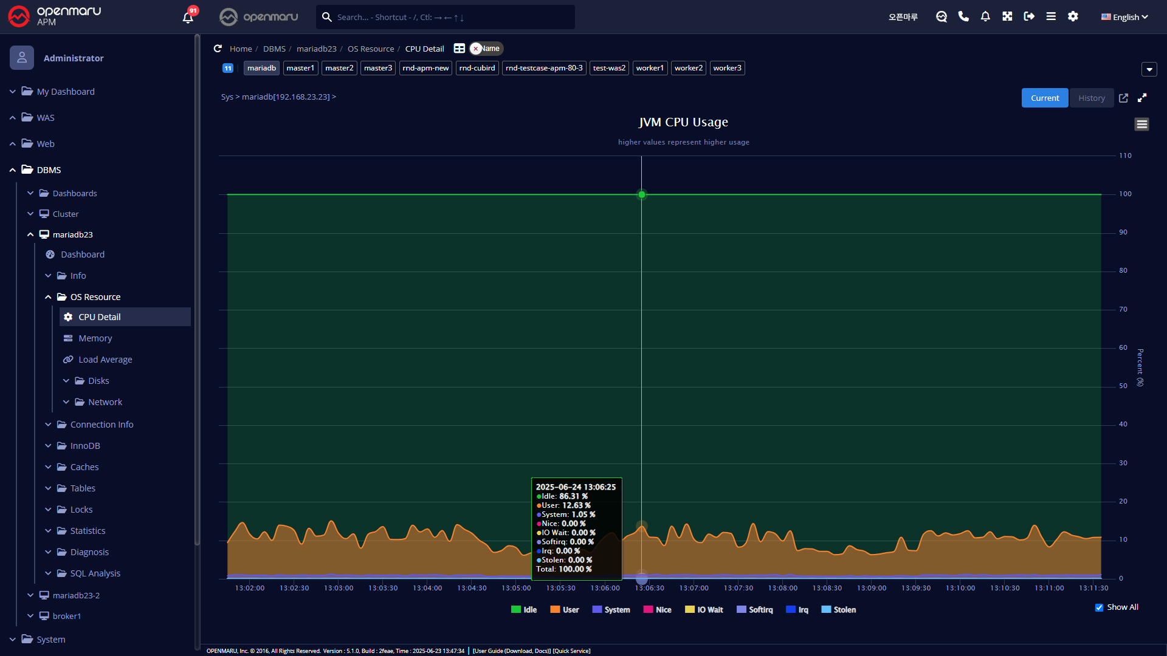Click the notification bell with red badge
The height and width of the screenshot is (656, 1167).
point(188,17)
